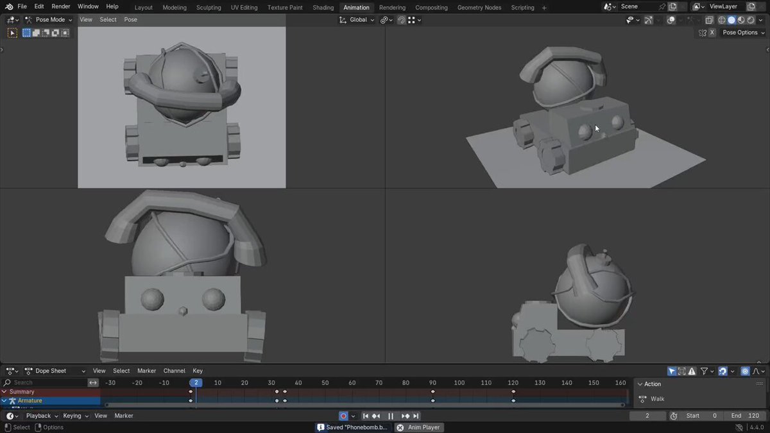Open the Render menu

pyautogui.click(x=61, y=6)
